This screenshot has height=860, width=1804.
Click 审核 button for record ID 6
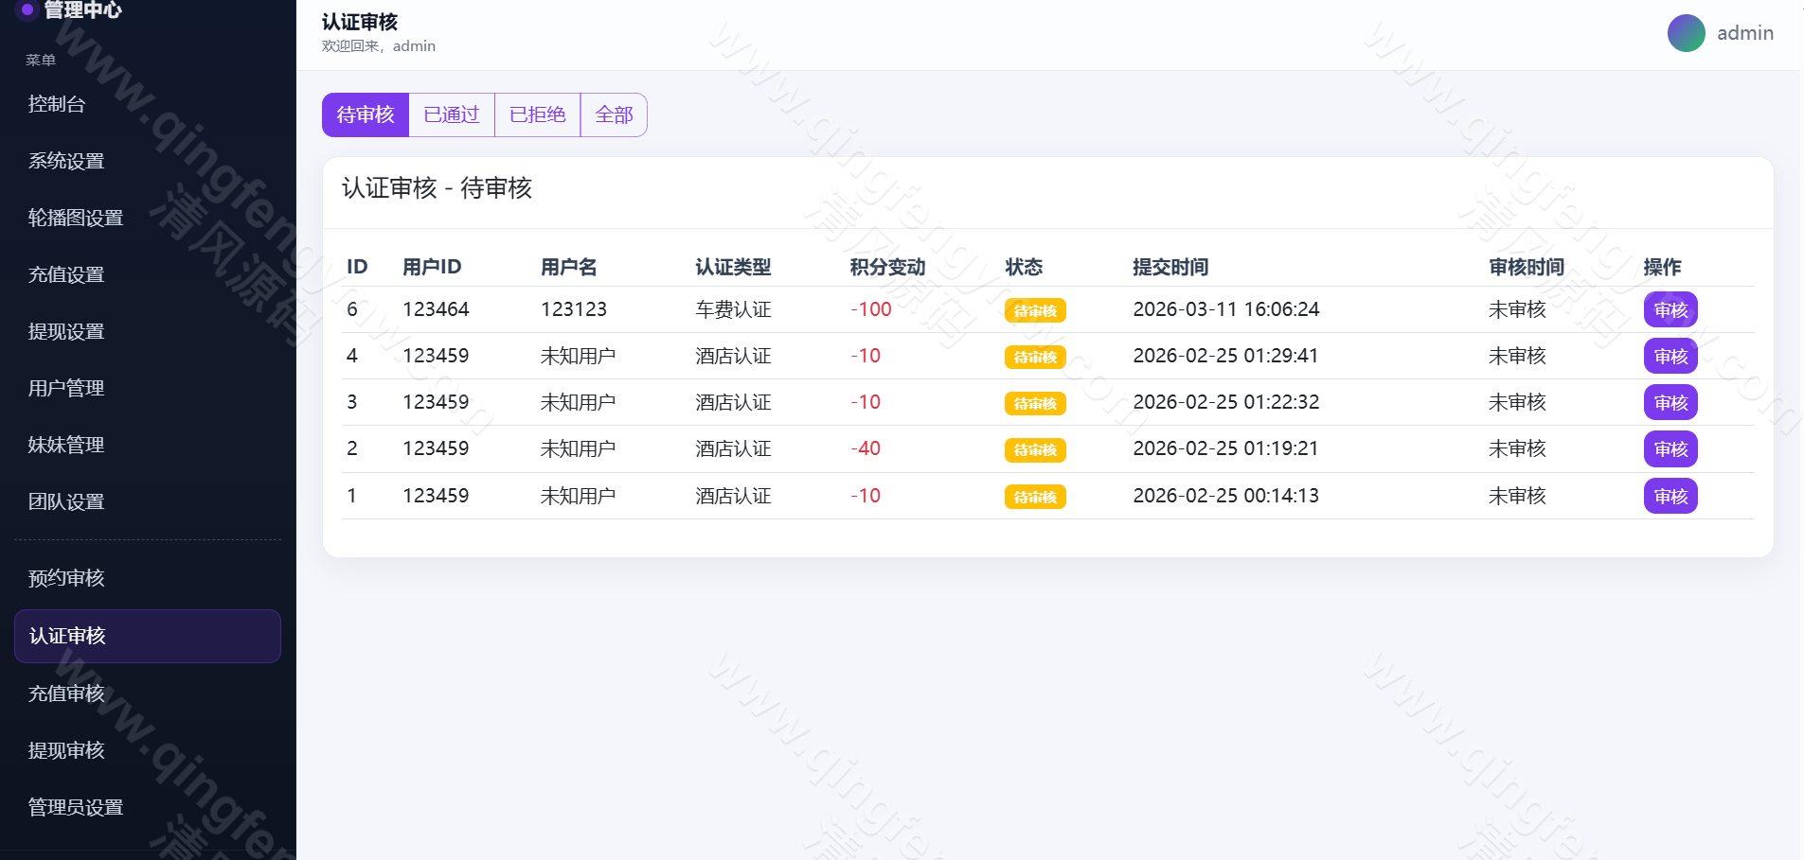point(1670,309)
